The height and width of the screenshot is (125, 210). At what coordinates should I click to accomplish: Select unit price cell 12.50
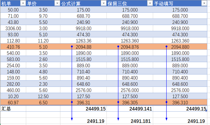[x=43, y=97]
